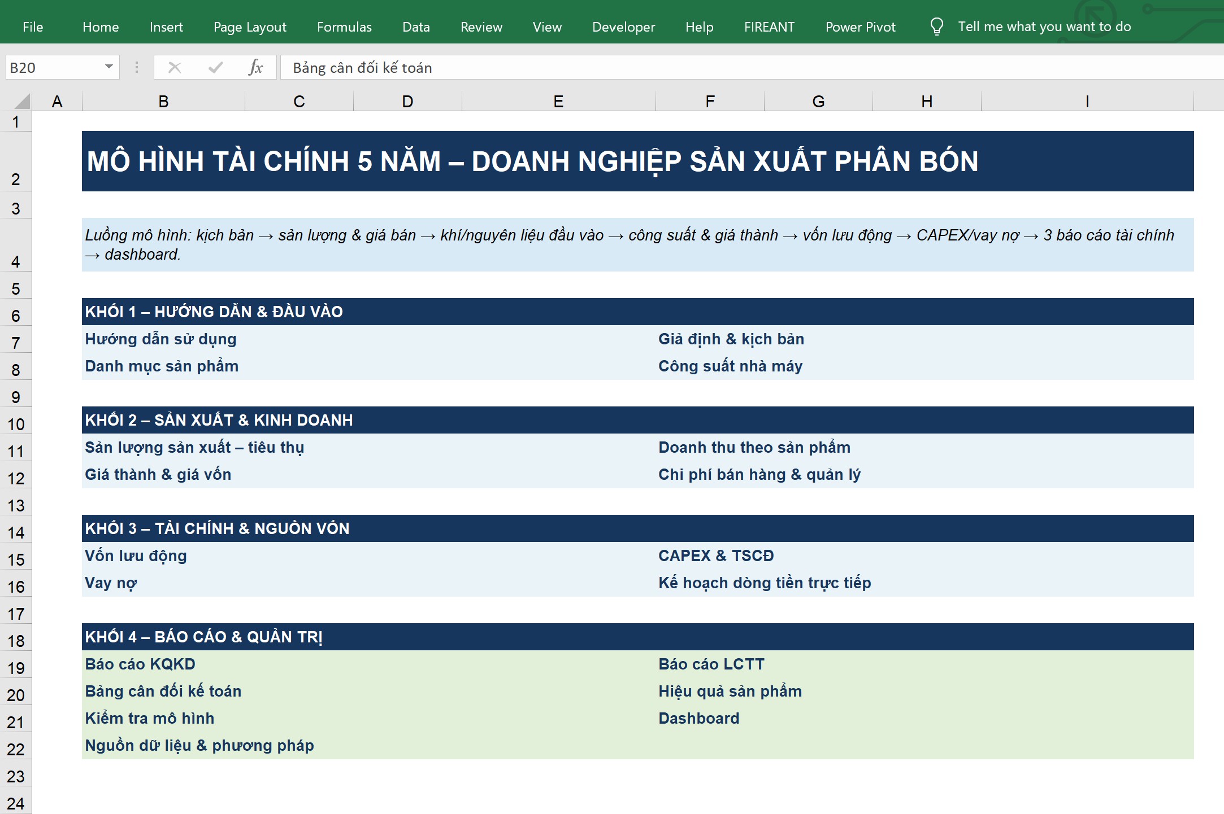Open the Danh mục sản phẩm link
The height and width of the screenshot is (814, 1224).
tap(162, 366)
